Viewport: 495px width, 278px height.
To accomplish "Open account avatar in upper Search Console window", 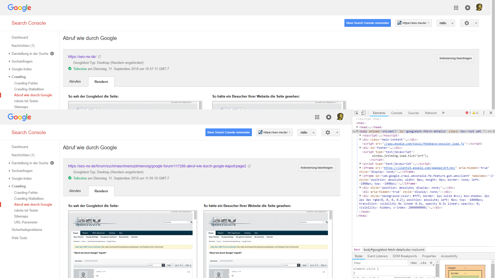I will point(479,7).
